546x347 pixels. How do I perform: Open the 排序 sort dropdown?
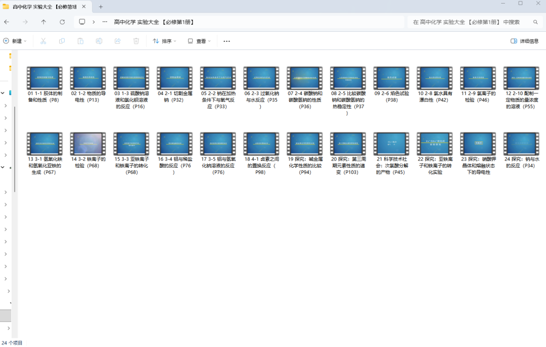[x=164, y=41]
